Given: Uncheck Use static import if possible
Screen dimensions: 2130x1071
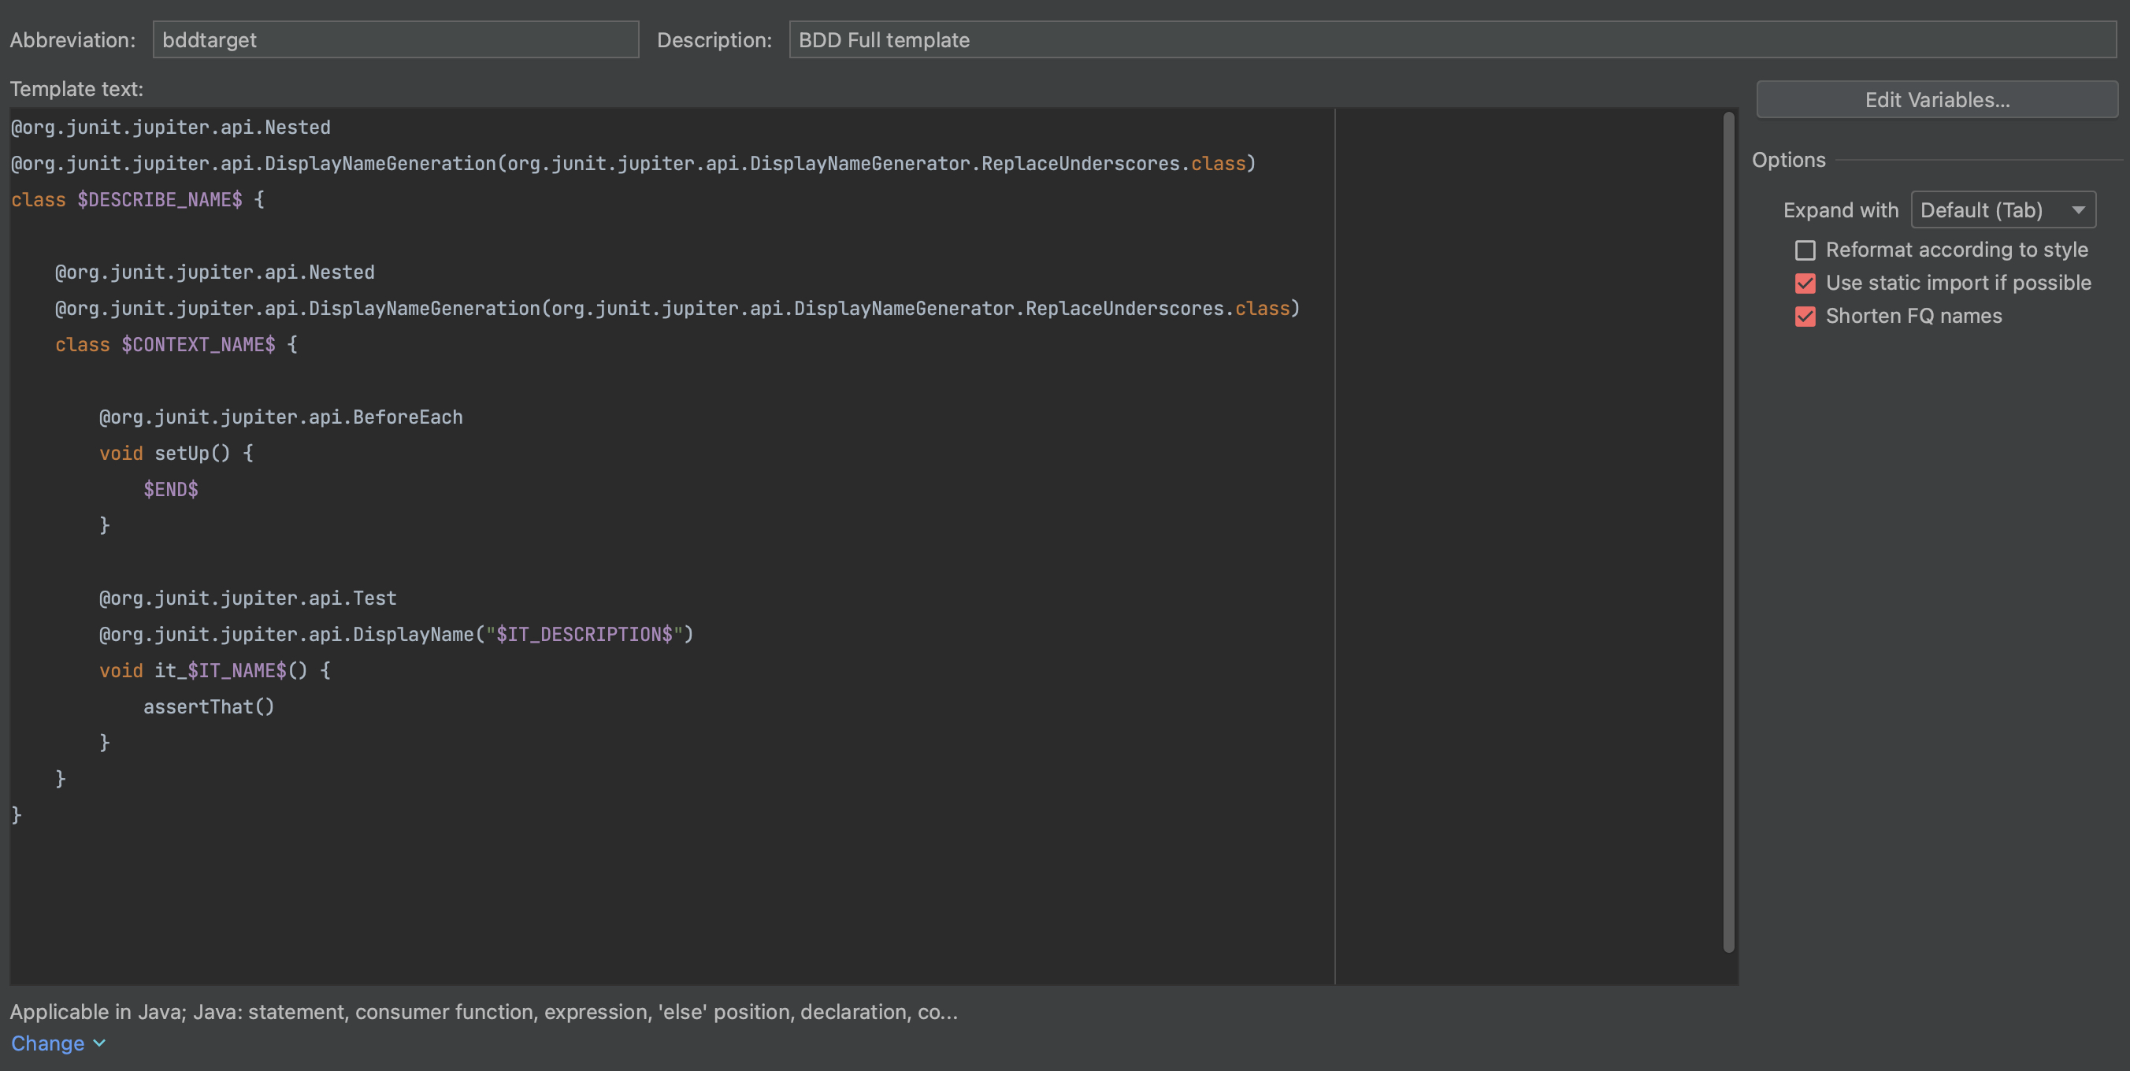Looking at the screenshot, I should tap(1805, 283).
